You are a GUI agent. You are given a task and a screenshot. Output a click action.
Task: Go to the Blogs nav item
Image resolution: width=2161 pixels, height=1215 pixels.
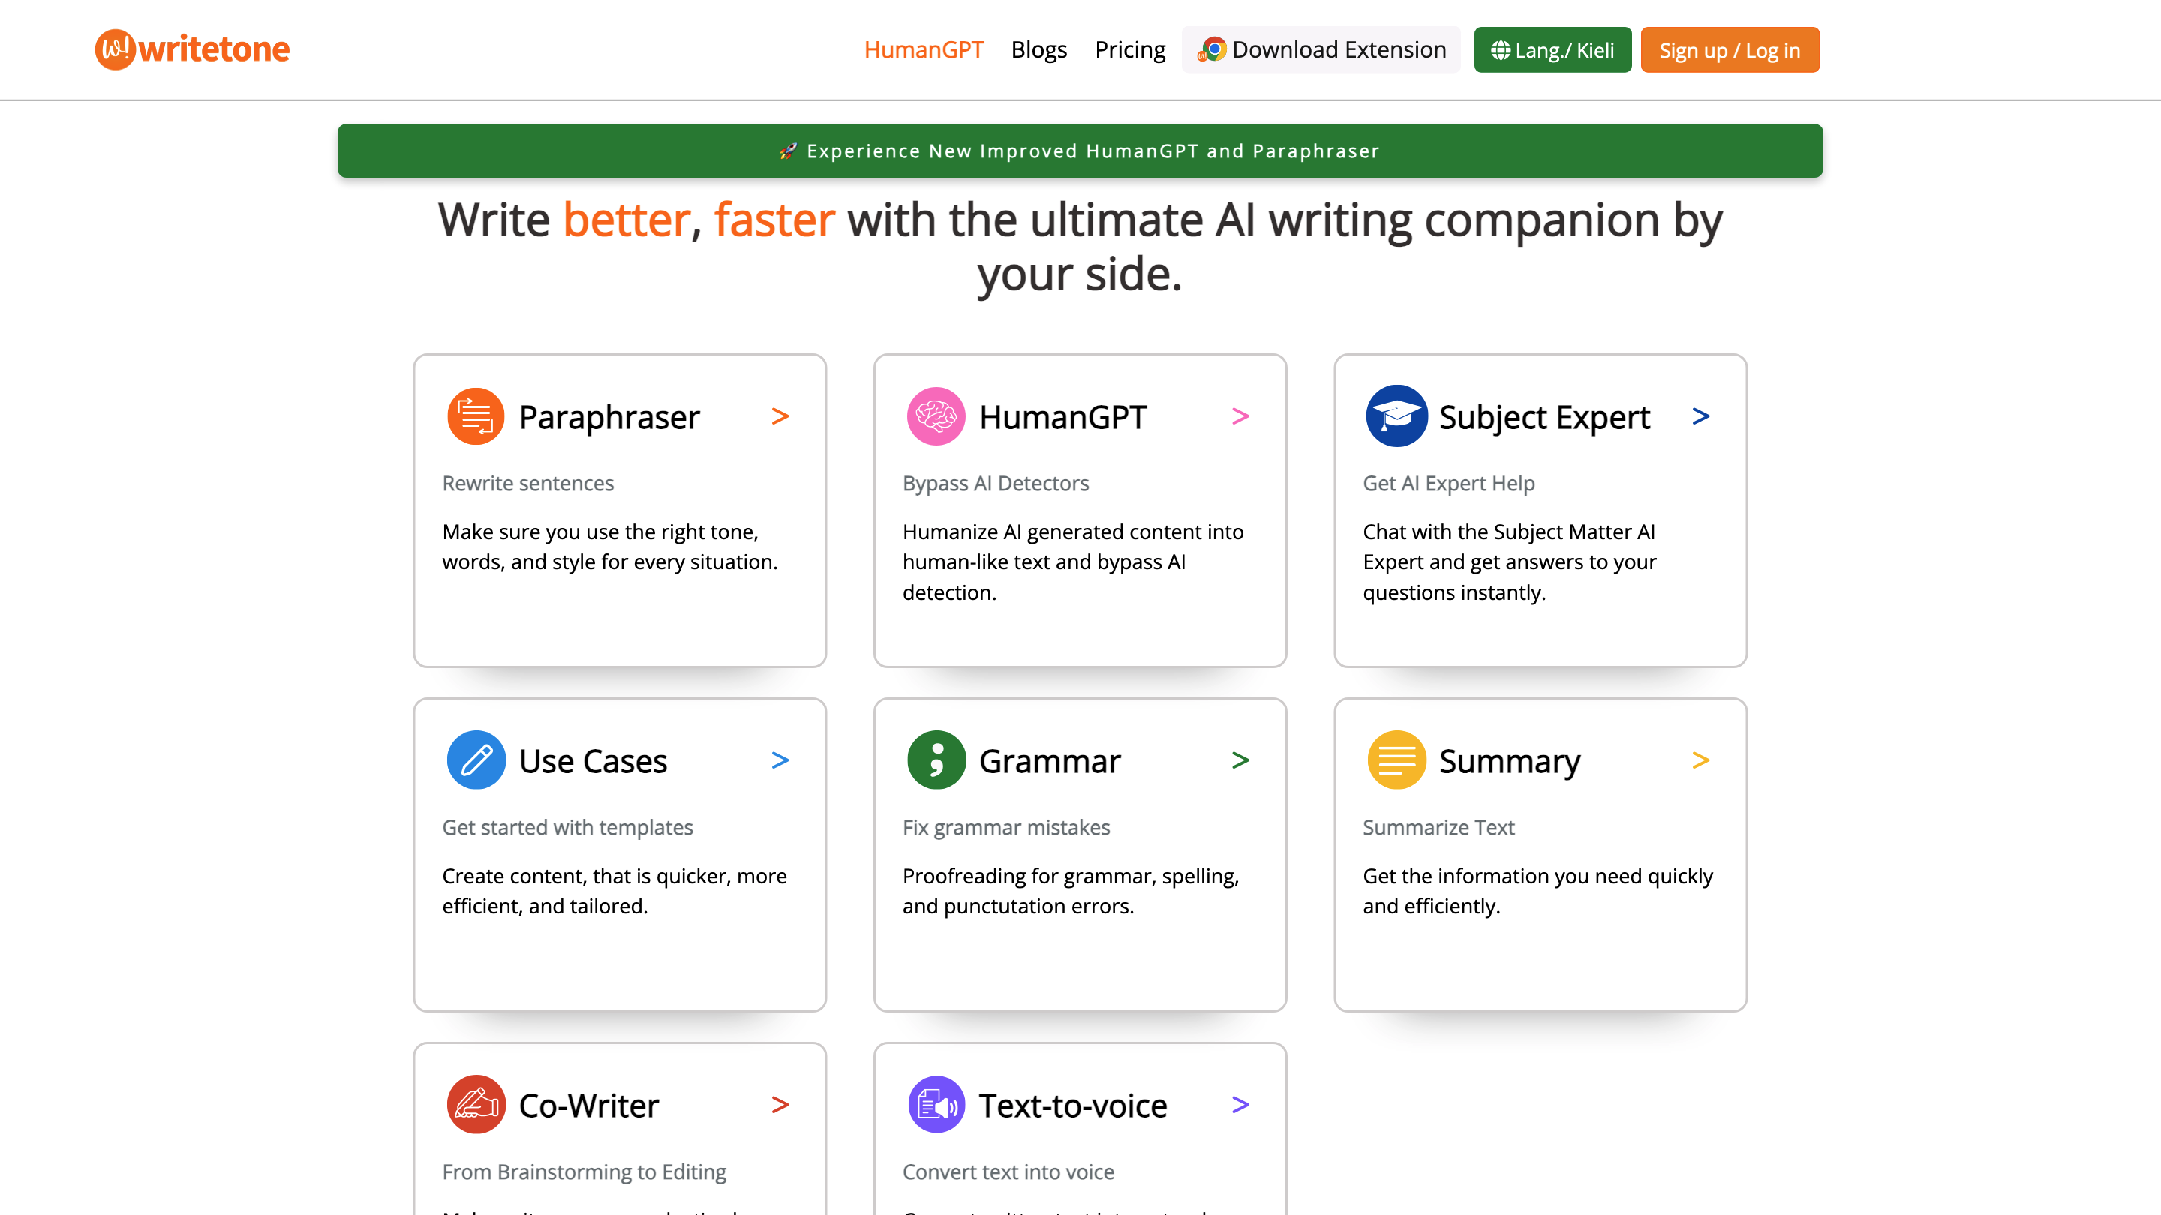pos(1038,50)
